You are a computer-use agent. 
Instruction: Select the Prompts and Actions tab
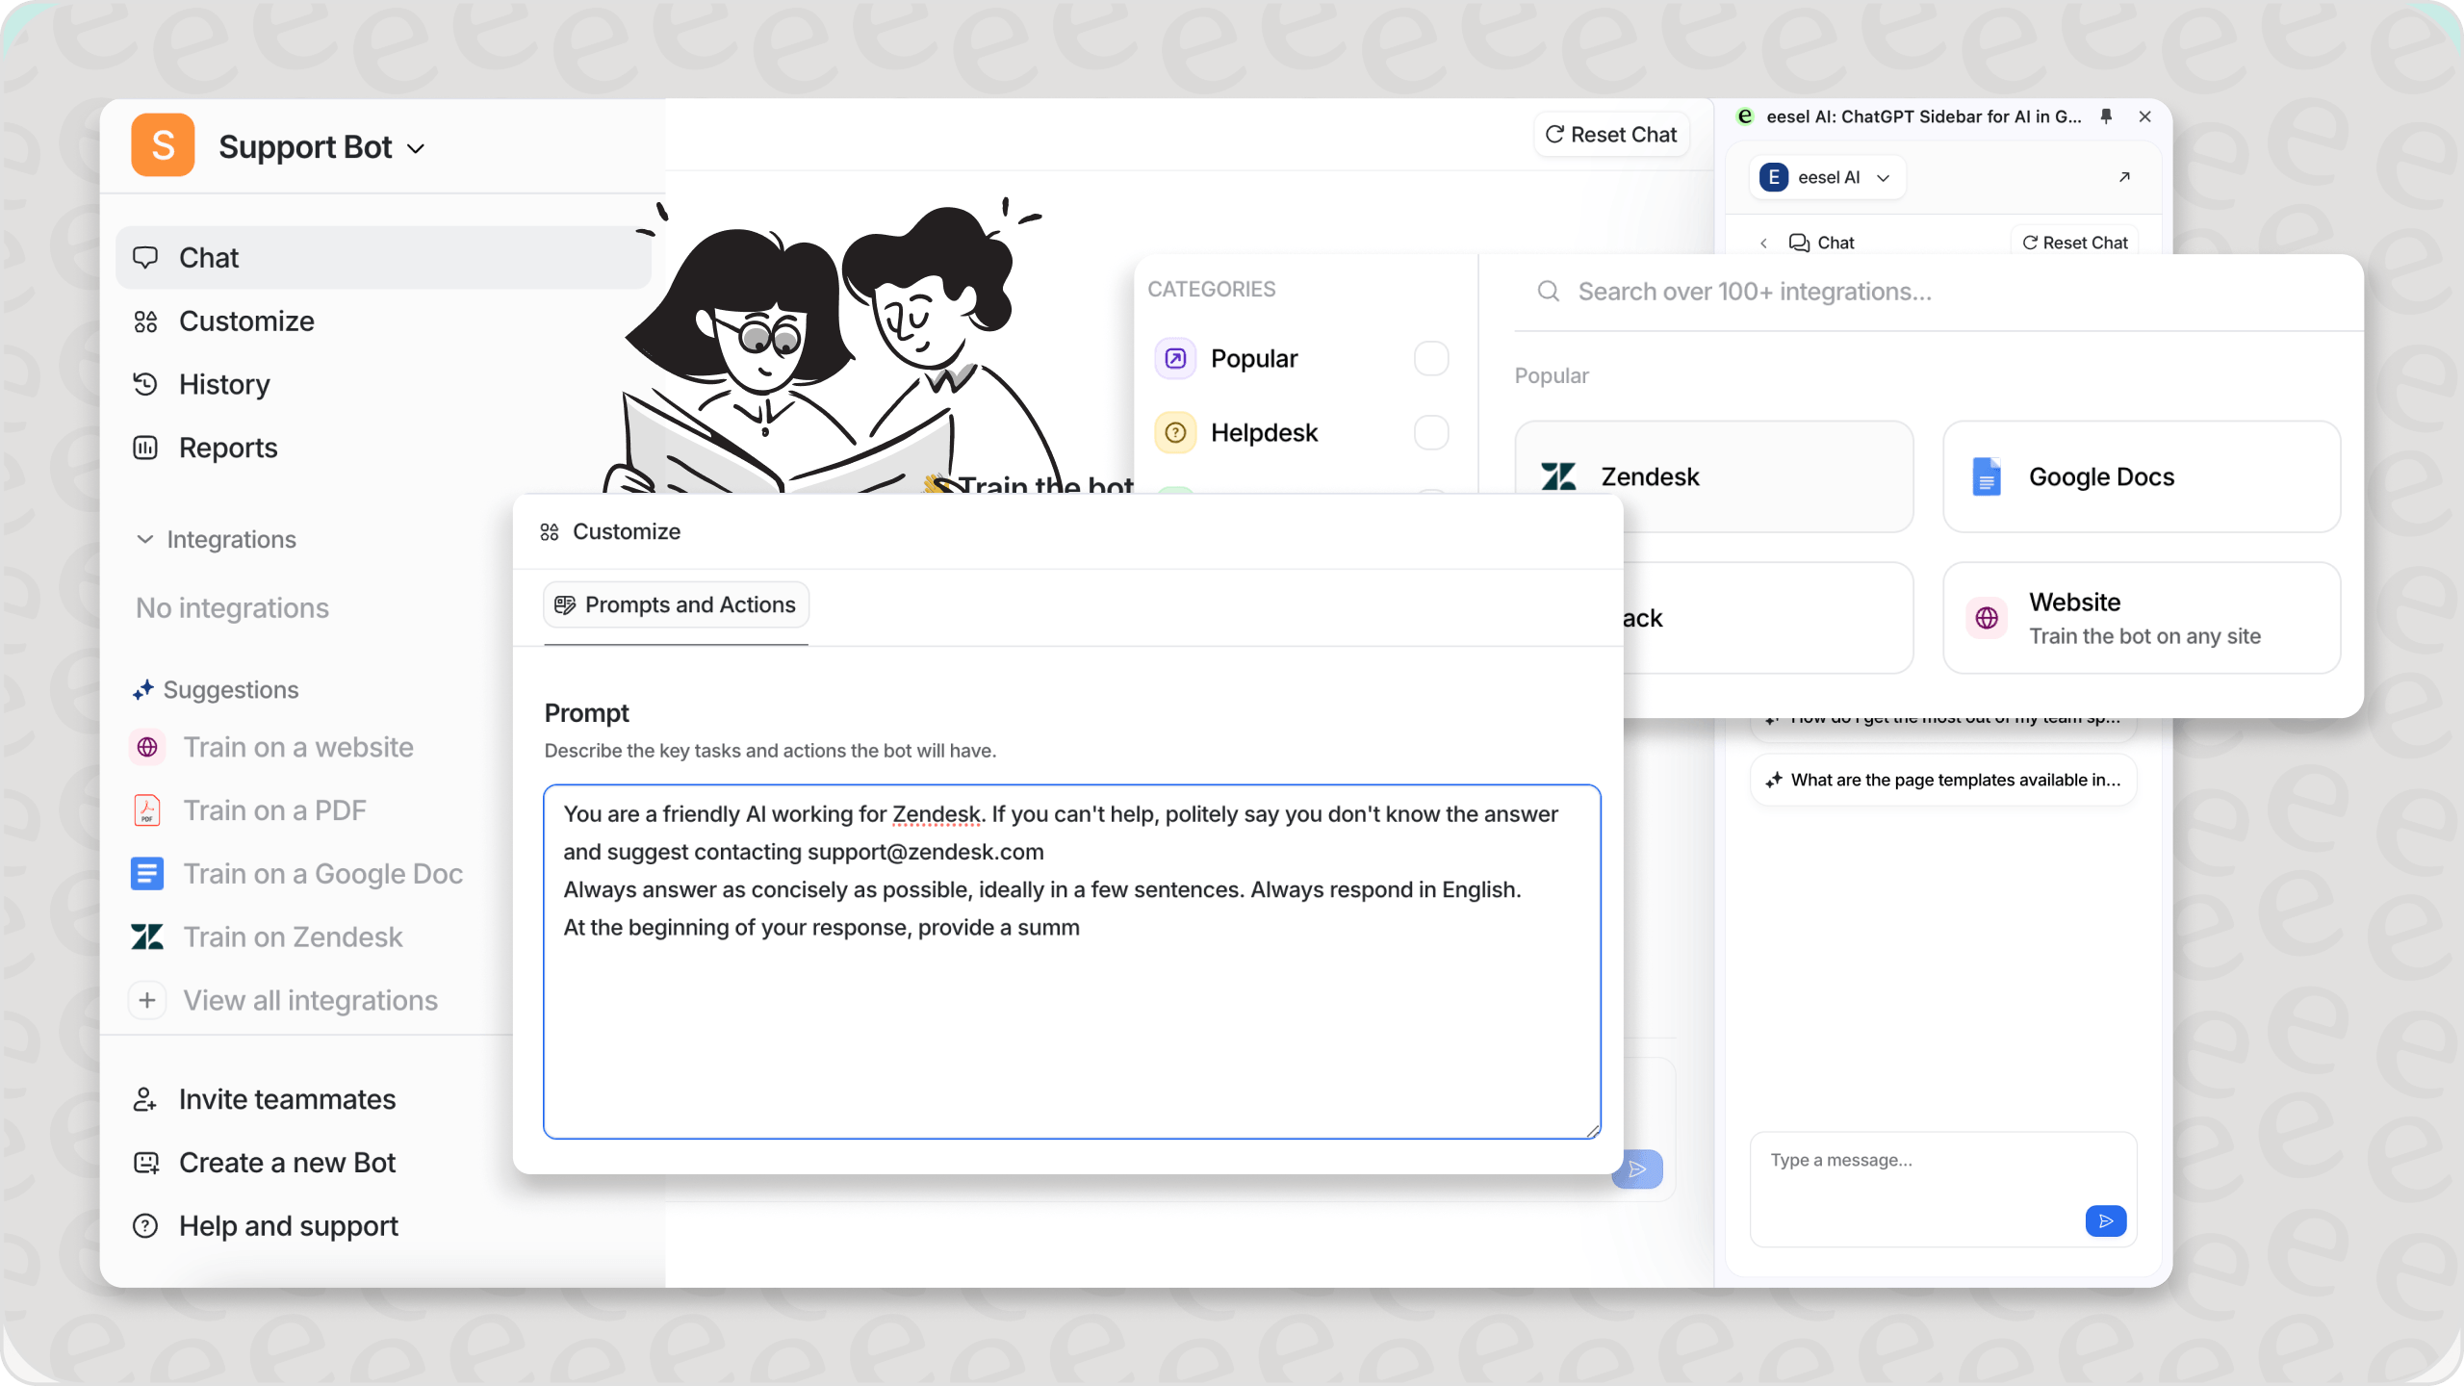click(x=676, y=604)
